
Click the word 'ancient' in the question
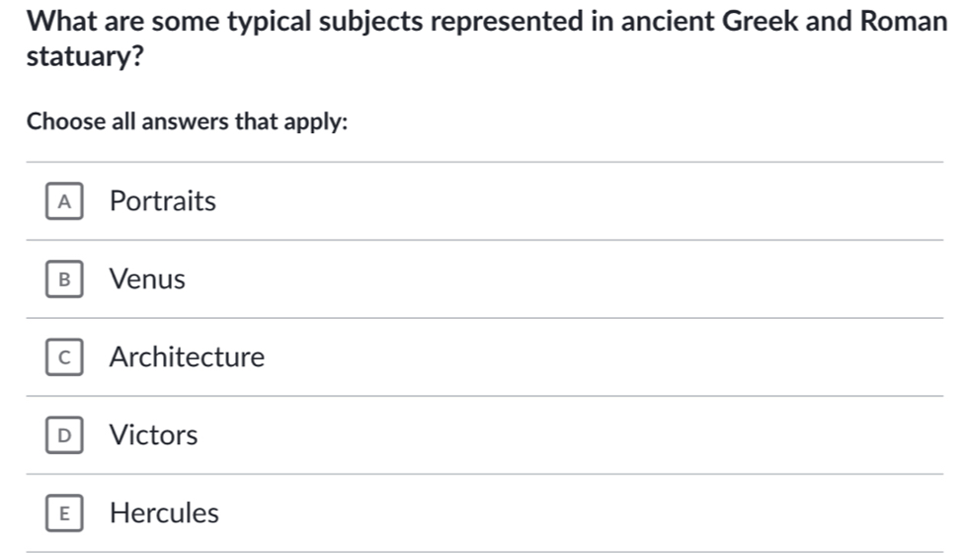click(670, 20)
